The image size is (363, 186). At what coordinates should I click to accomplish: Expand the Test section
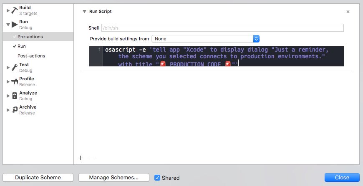pos(8,67)
